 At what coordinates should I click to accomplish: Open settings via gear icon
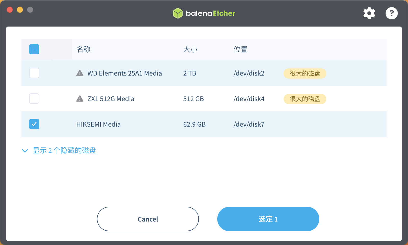[369, 13]
